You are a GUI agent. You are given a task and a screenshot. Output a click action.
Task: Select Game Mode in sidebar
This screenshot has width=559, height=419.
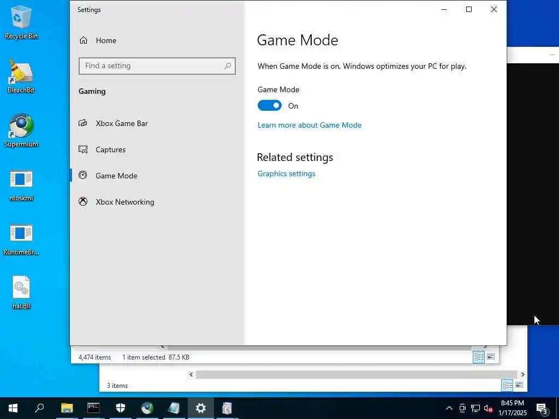(x=108, y=176)
